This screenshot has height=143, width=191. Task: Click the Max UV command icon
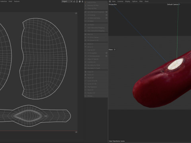86,34
